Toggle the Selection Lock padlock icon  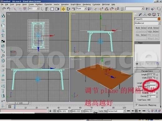50,111
